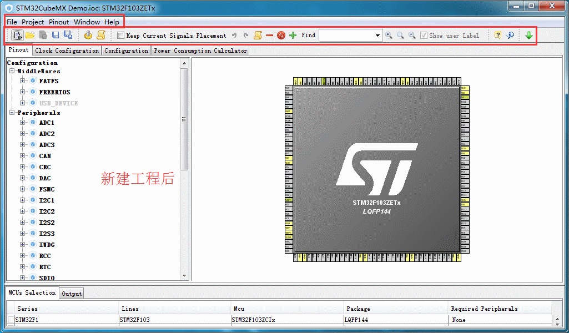Click the Package column header
This screenshot has width=569, height=333.
tap(396, 309)
